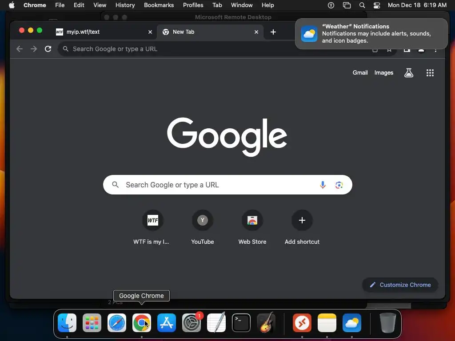
Task: Open the Chrome application menu
Action: click(35, 5)
